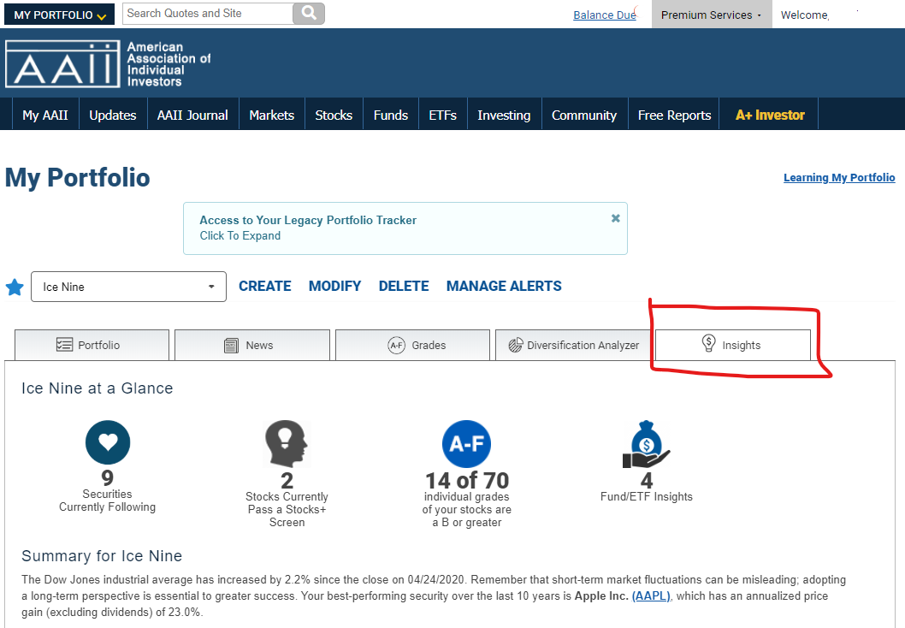Viewport: 905px width, 628px height.
Task: Open the Ice Nine portfolio selector
Action: 128,287
